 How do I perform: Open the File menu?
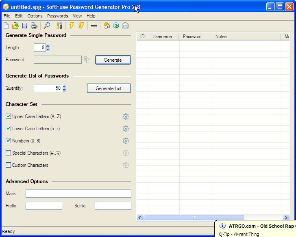tap(7, 16)
